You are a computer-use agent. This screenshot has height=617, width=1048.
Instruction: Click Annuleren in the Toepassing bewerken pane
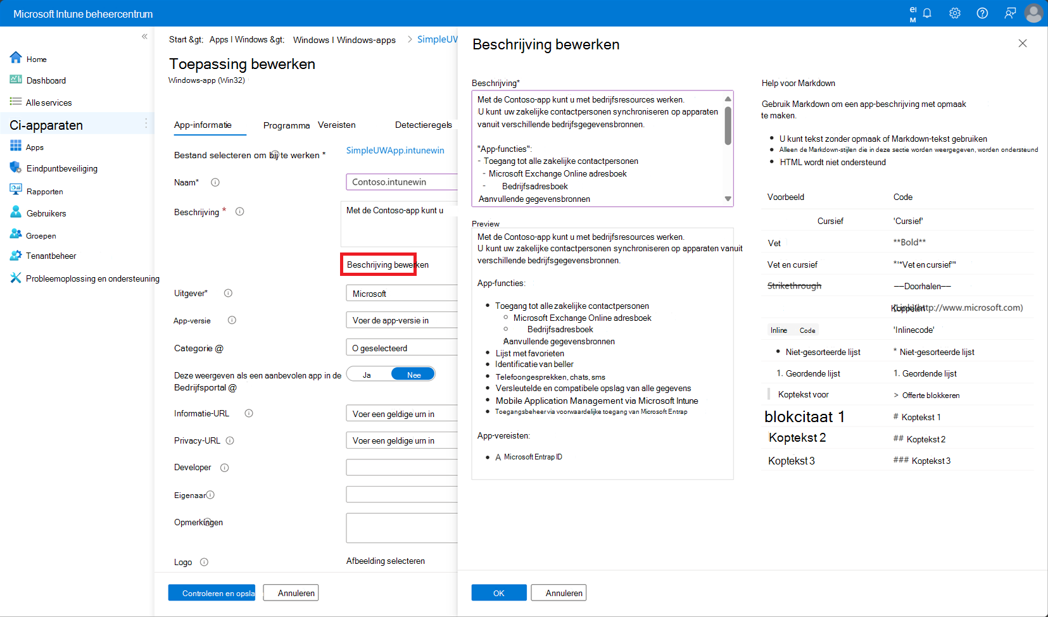click(x=291, y=593)
